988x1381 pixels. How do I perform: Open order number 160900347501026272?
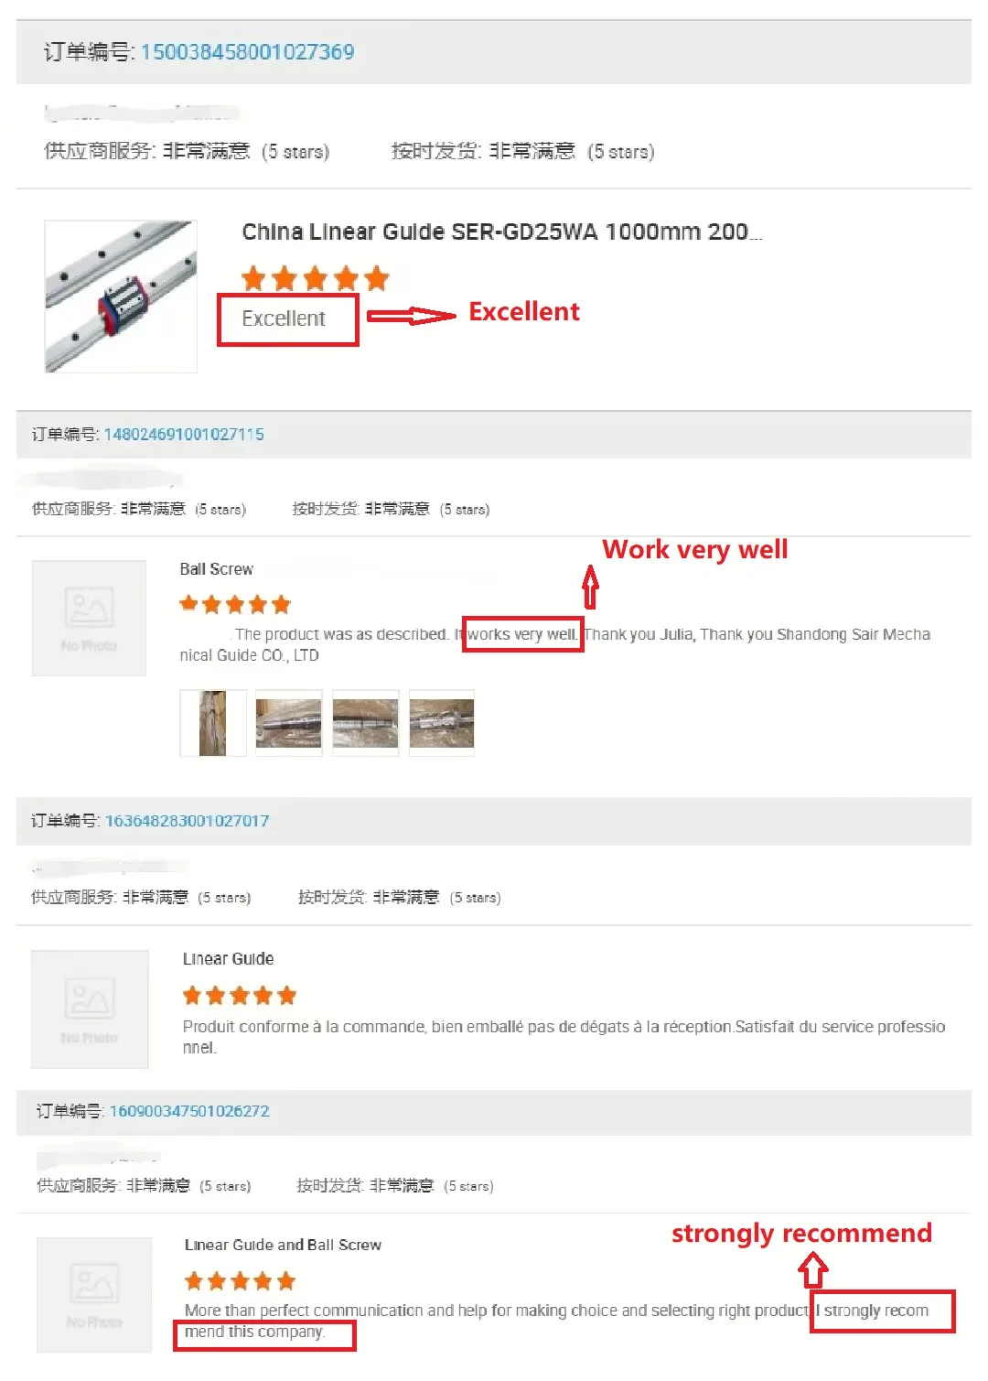[x=189, y=1111]
